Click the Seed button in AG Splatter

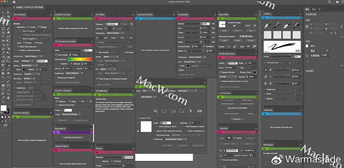tap(181, 70)
